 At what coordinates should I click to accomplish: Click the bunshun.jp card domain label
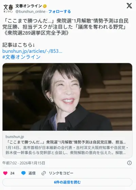click(x=15, y=137)
